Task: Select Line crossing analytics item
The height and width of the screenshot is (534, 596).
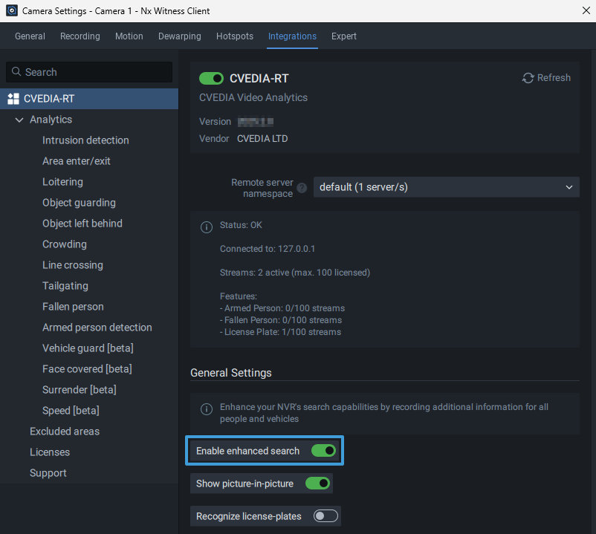Action: (x=73, y=265)
